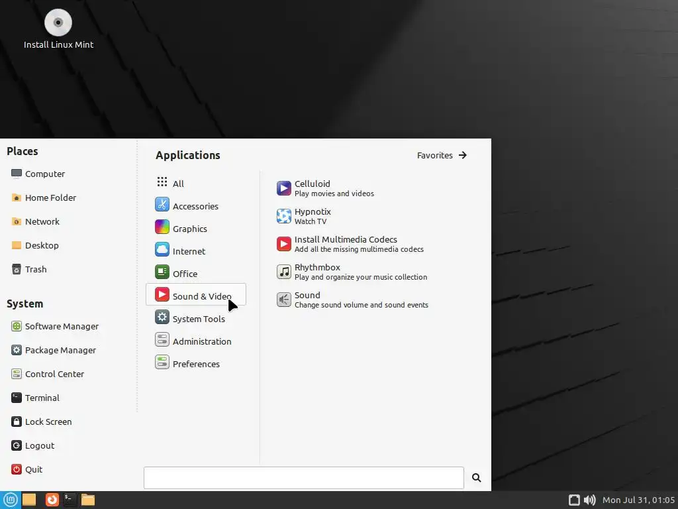This screenshot has height=509, width=678.
Task: Click the red Quit option
Action: [x=26, y=469]
